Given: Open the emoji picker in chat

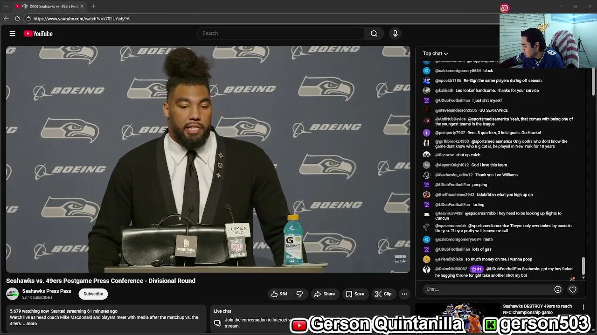Looking at the screenshot, I should click(558, 289).
